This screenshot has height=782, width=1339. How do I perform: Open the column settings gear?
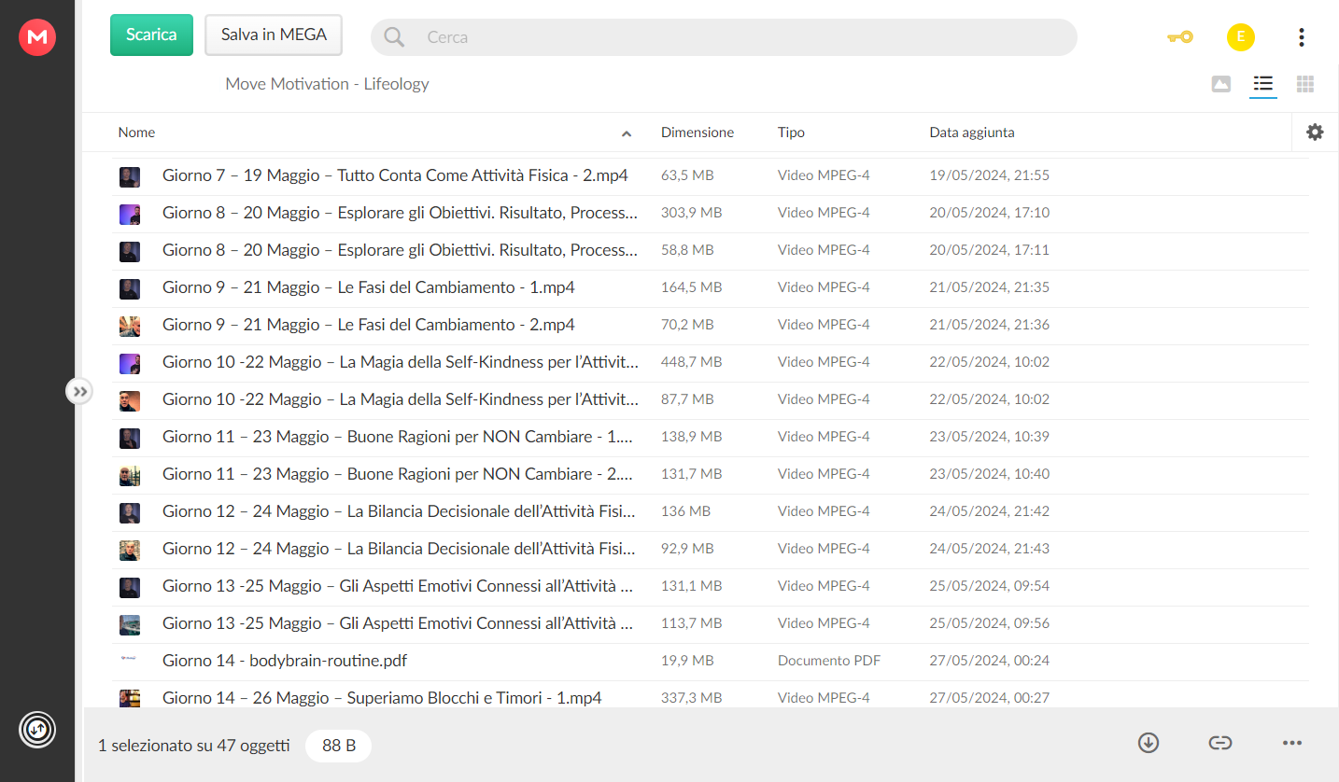coord(1315,133)
